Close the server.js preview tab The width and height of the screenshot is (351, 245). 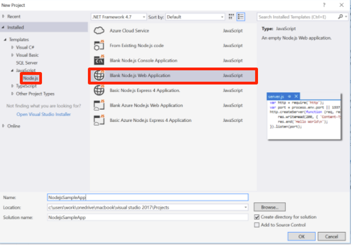coord(296,97)
